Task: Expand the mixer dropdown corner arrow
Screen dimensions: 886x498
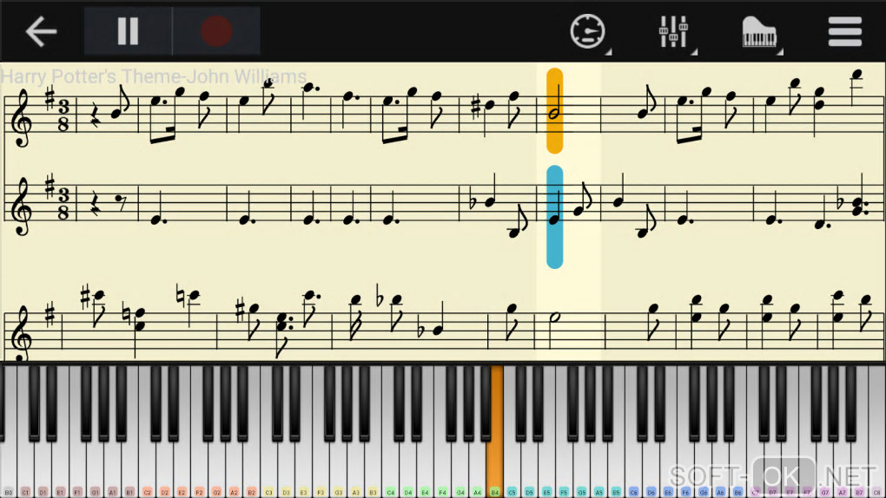Action: [x=694, y=52]
